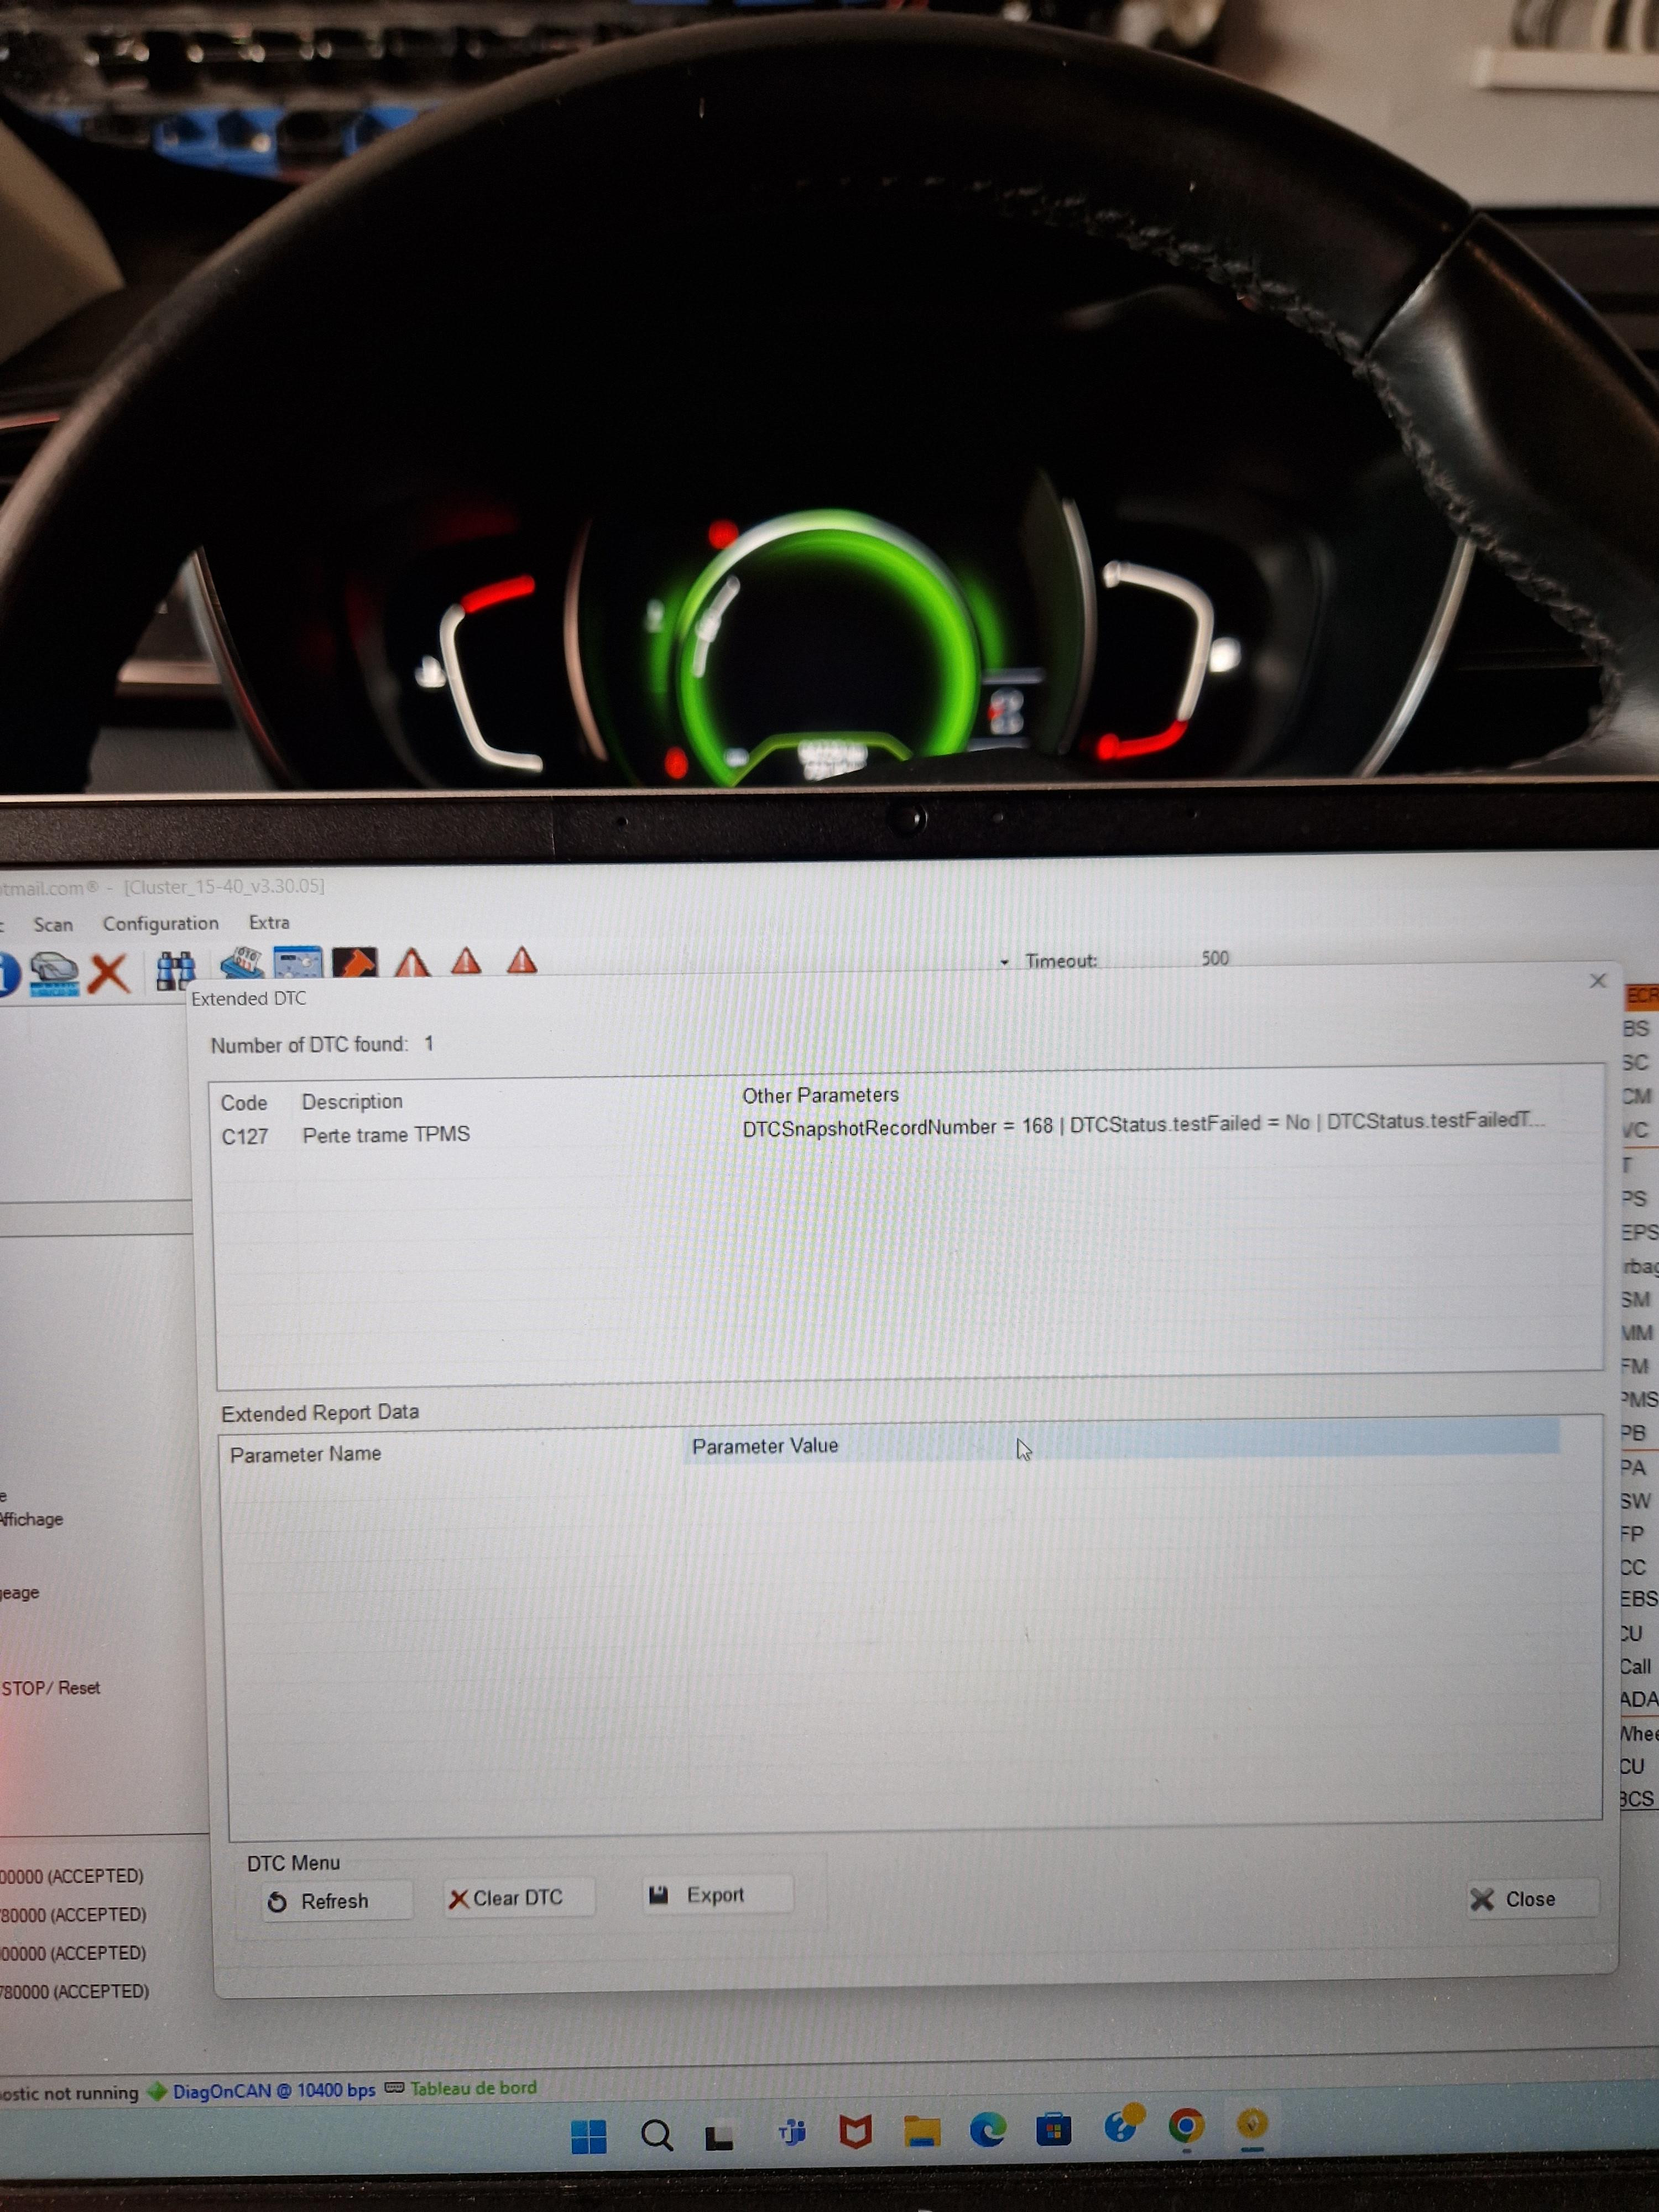The width and height of the screenshot is (1659, 2212).
Task: Click the car vehicle scan toolbar icon
Action: [x=53, y=970]
